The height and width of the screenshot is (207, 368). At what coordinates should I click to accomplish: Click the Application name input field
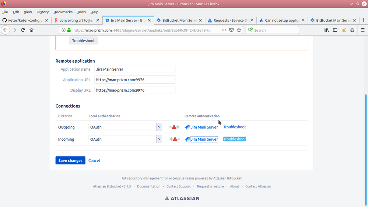[135, 69]
